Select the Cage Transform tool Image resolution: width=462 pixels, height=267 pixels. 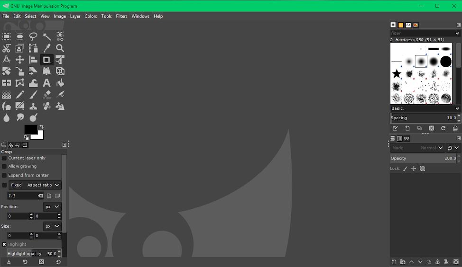(20, 83)
